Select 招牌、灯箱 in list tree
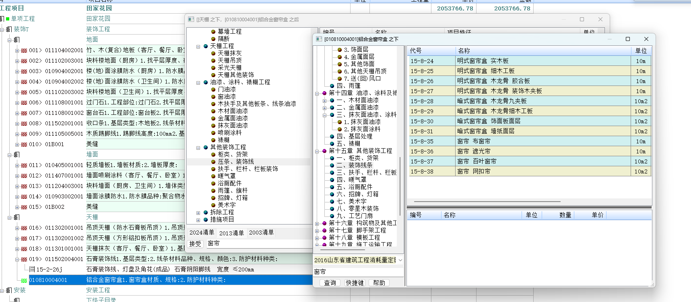Viewport: 691px width, 302px height. tap(233, 198)
